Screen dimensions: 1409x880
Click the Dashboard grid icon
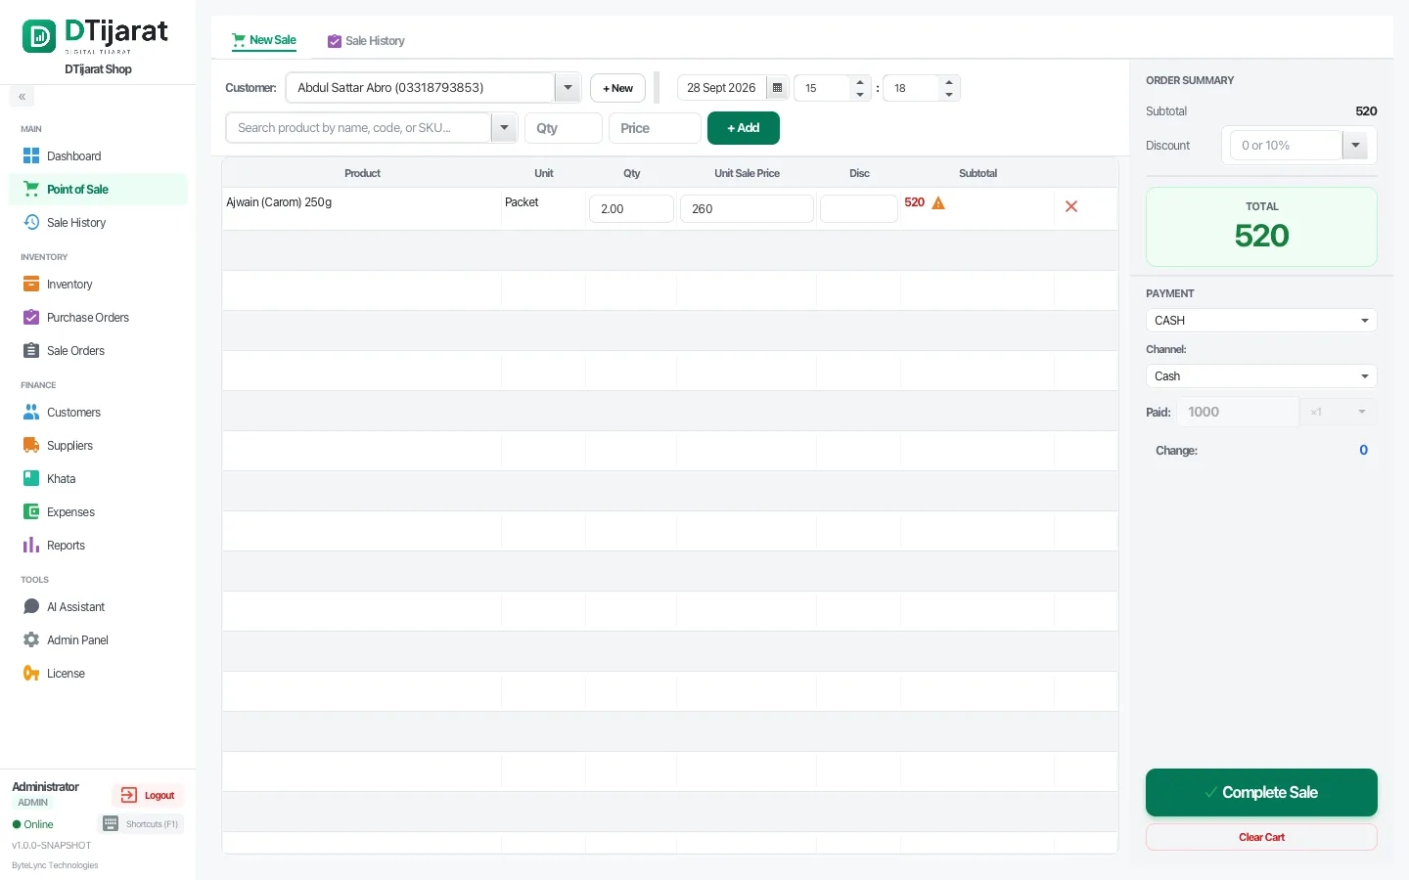pos(31,155)
